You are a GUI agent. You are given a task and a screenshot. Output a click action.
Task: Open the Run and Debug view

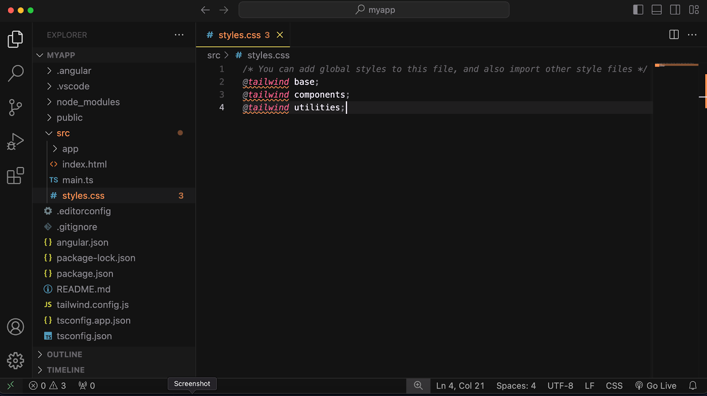[15, 142]
